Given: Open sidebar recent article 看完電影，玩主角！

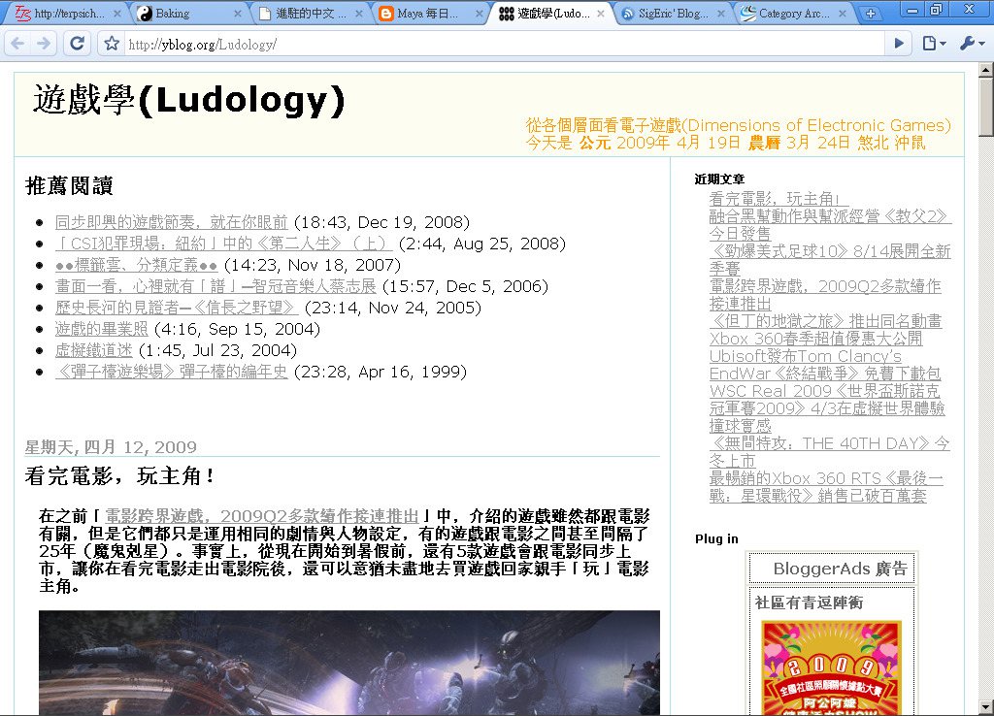Looking at the screenshot, I should 779,199.
